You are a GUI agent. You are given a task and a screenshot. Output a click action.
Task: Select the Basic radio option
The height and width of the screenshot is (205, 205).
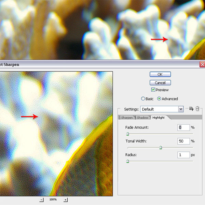coord(143,99)
